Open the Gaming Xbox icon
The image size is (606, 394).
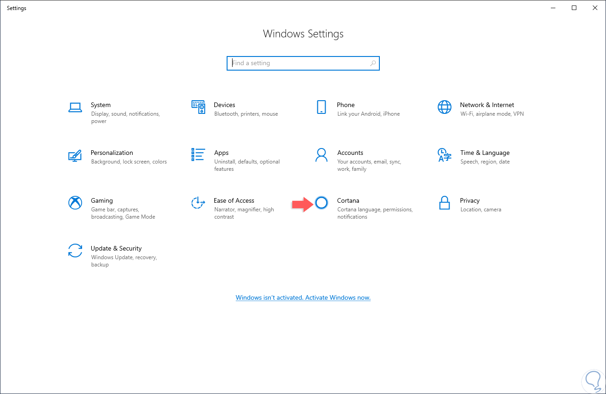point(75,203)
